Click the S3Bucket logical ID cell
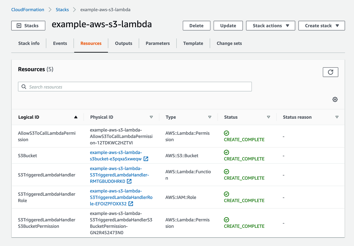This screenshot has height=246, width=354. [28, 156]
